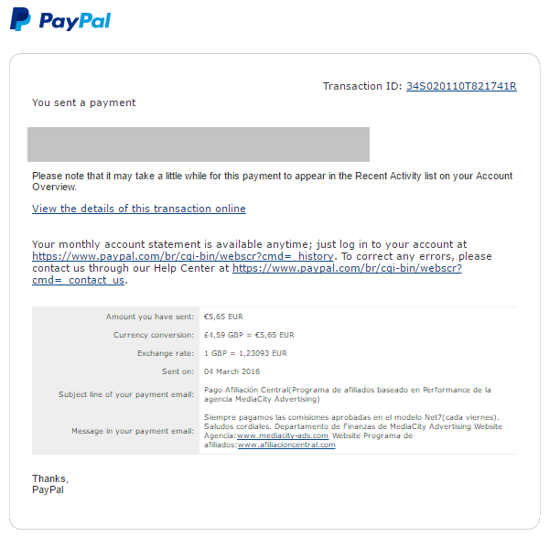
Task: Visit the www.afiliacioncentral.com link
Action: (x=286, y=445)
